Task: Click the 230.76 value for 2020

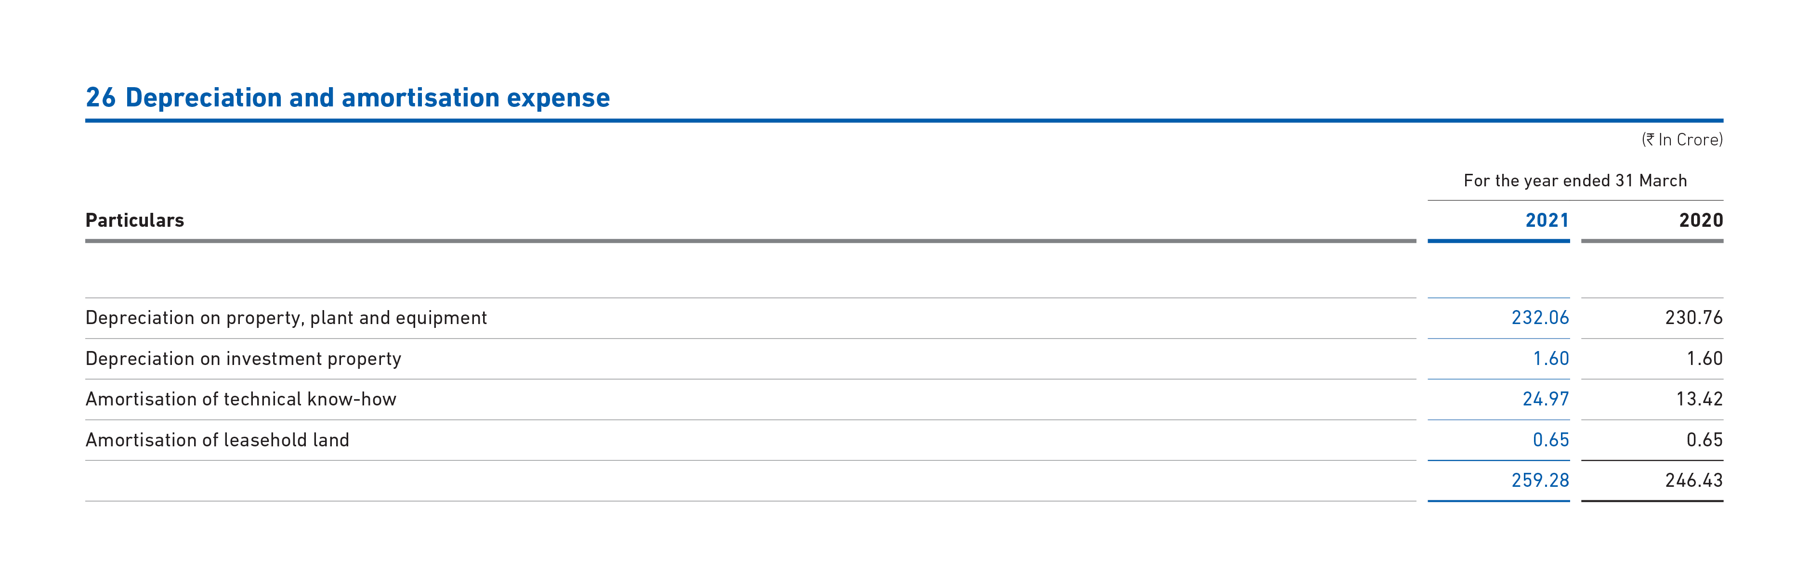Action: pyautogui.click(x=1694, y=318)
